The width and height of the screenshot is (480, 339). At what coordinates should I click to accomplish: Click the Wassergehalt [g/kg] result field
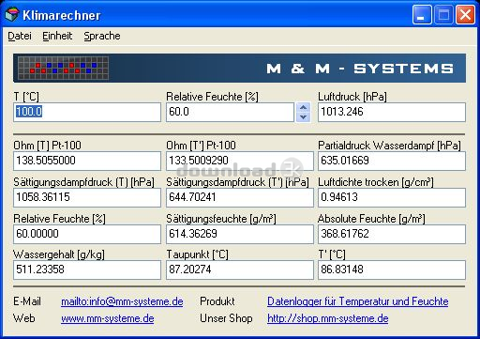pyautogui.click(x=87, y=270)
